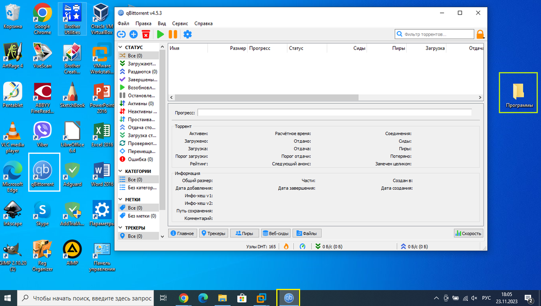
Task: Select Проверяются status filter
Action: [138, 143]
